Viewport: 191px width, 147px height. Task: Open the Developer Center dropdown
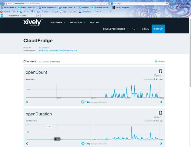(x=115, y=29)
